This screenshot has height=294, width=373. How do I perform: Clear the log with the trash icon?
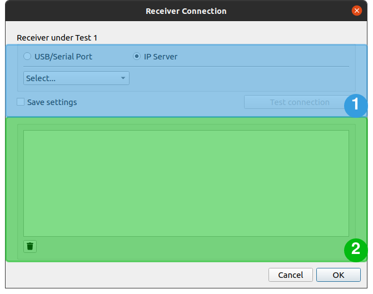(x=30, y=246)
